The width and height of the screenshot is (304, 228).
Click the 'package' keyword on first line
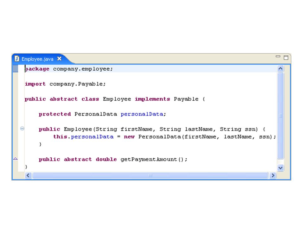tap(37, 69)
